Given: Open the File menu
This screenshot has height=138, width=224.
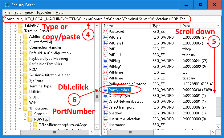Looking at the screenshot, I should coord(7,13).
